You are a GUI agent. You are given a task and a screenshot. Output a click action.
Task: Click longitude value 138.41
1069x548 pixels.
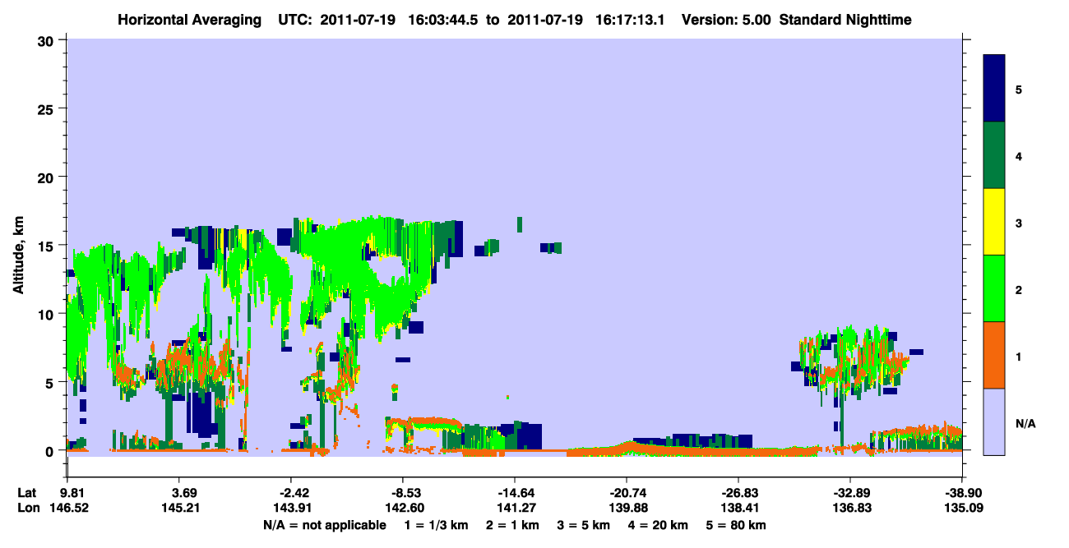pos(738,508)
